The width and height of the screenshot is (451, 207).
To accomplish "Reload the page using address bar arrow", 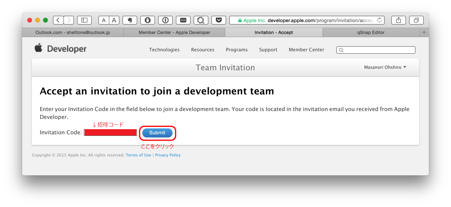I will tap(379, 20).
